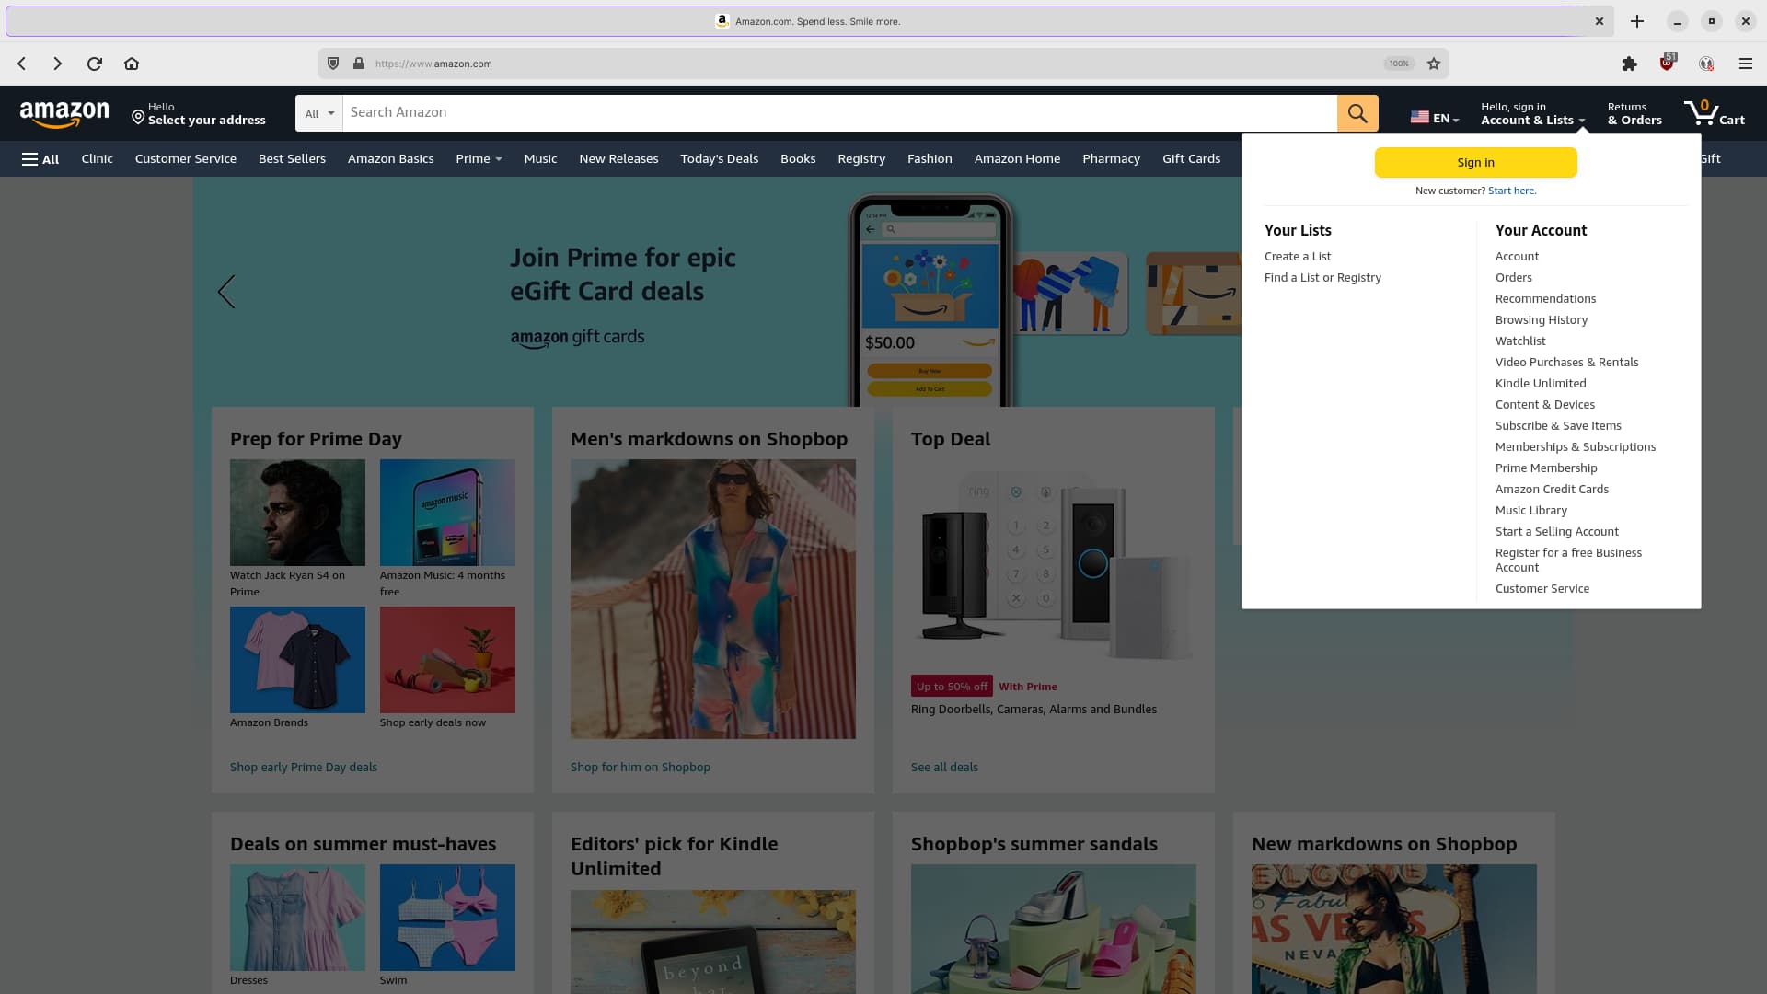The width and height of the screenshot is (1767, 994).
Task: Click the yellow Sign in button
Action: (x=1475, y=162)
